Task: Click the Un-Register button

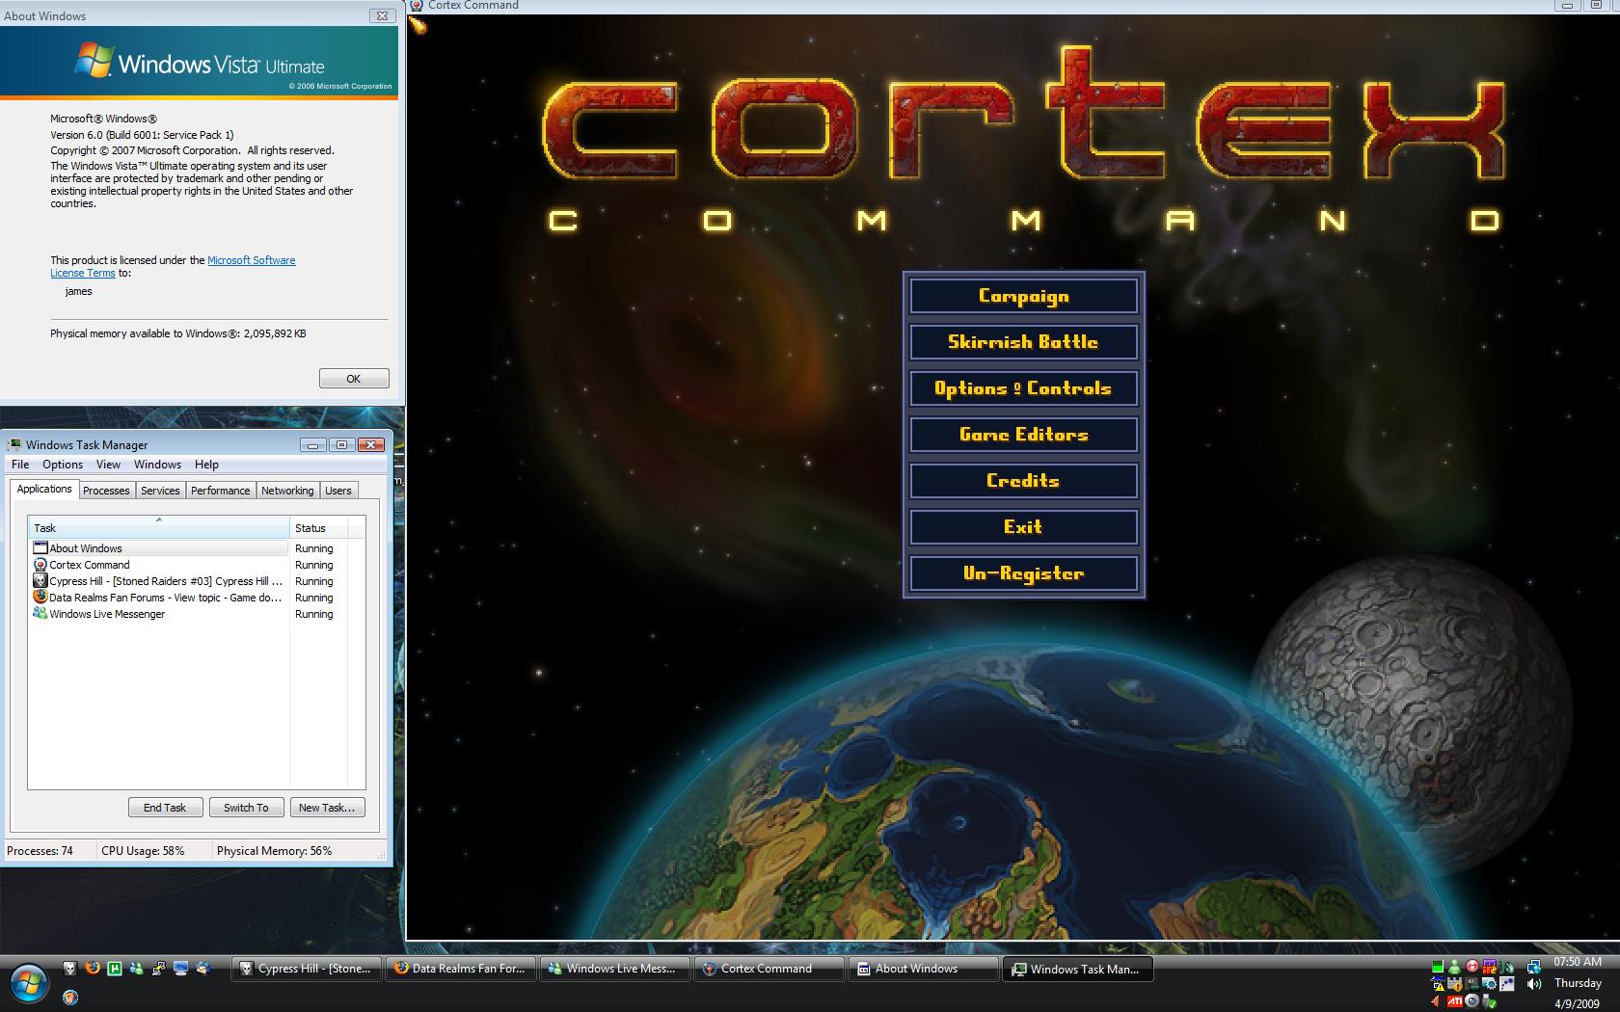Action: point(1023,573)
